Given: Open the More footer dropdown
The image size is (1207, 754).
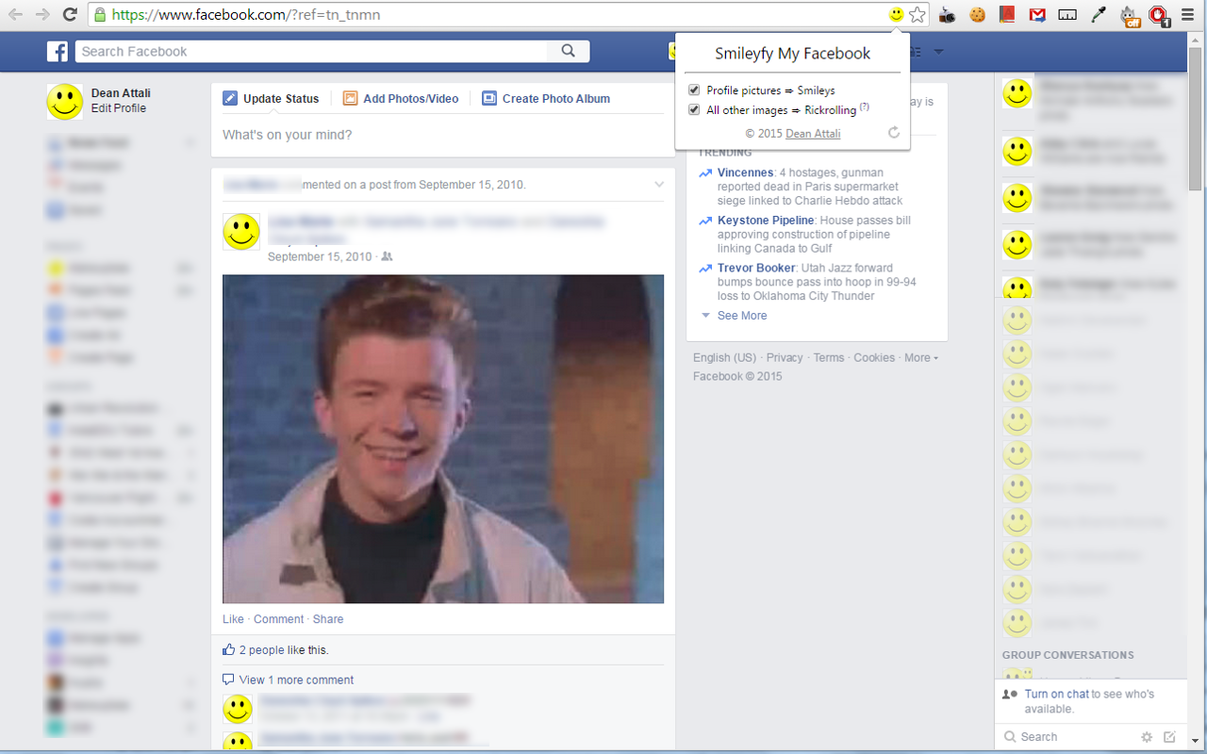Looking at the screenshot, I should click(921, 357).
